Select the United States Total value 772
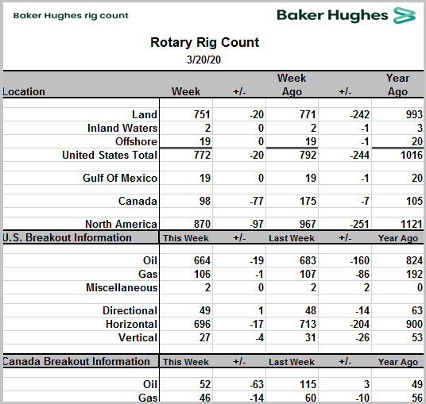The height and width of the screenshot is (404, 426). [202, 156]
